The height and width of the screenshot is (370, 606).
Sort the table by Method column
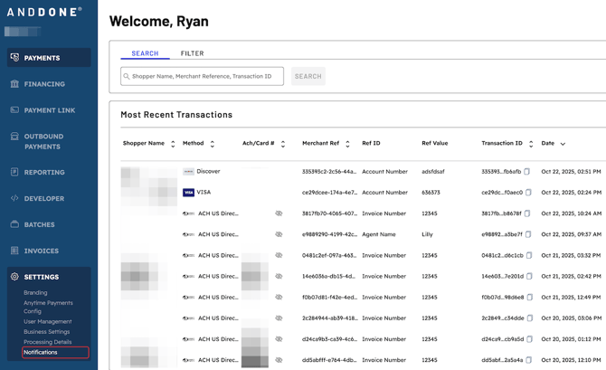pos(213,144)
